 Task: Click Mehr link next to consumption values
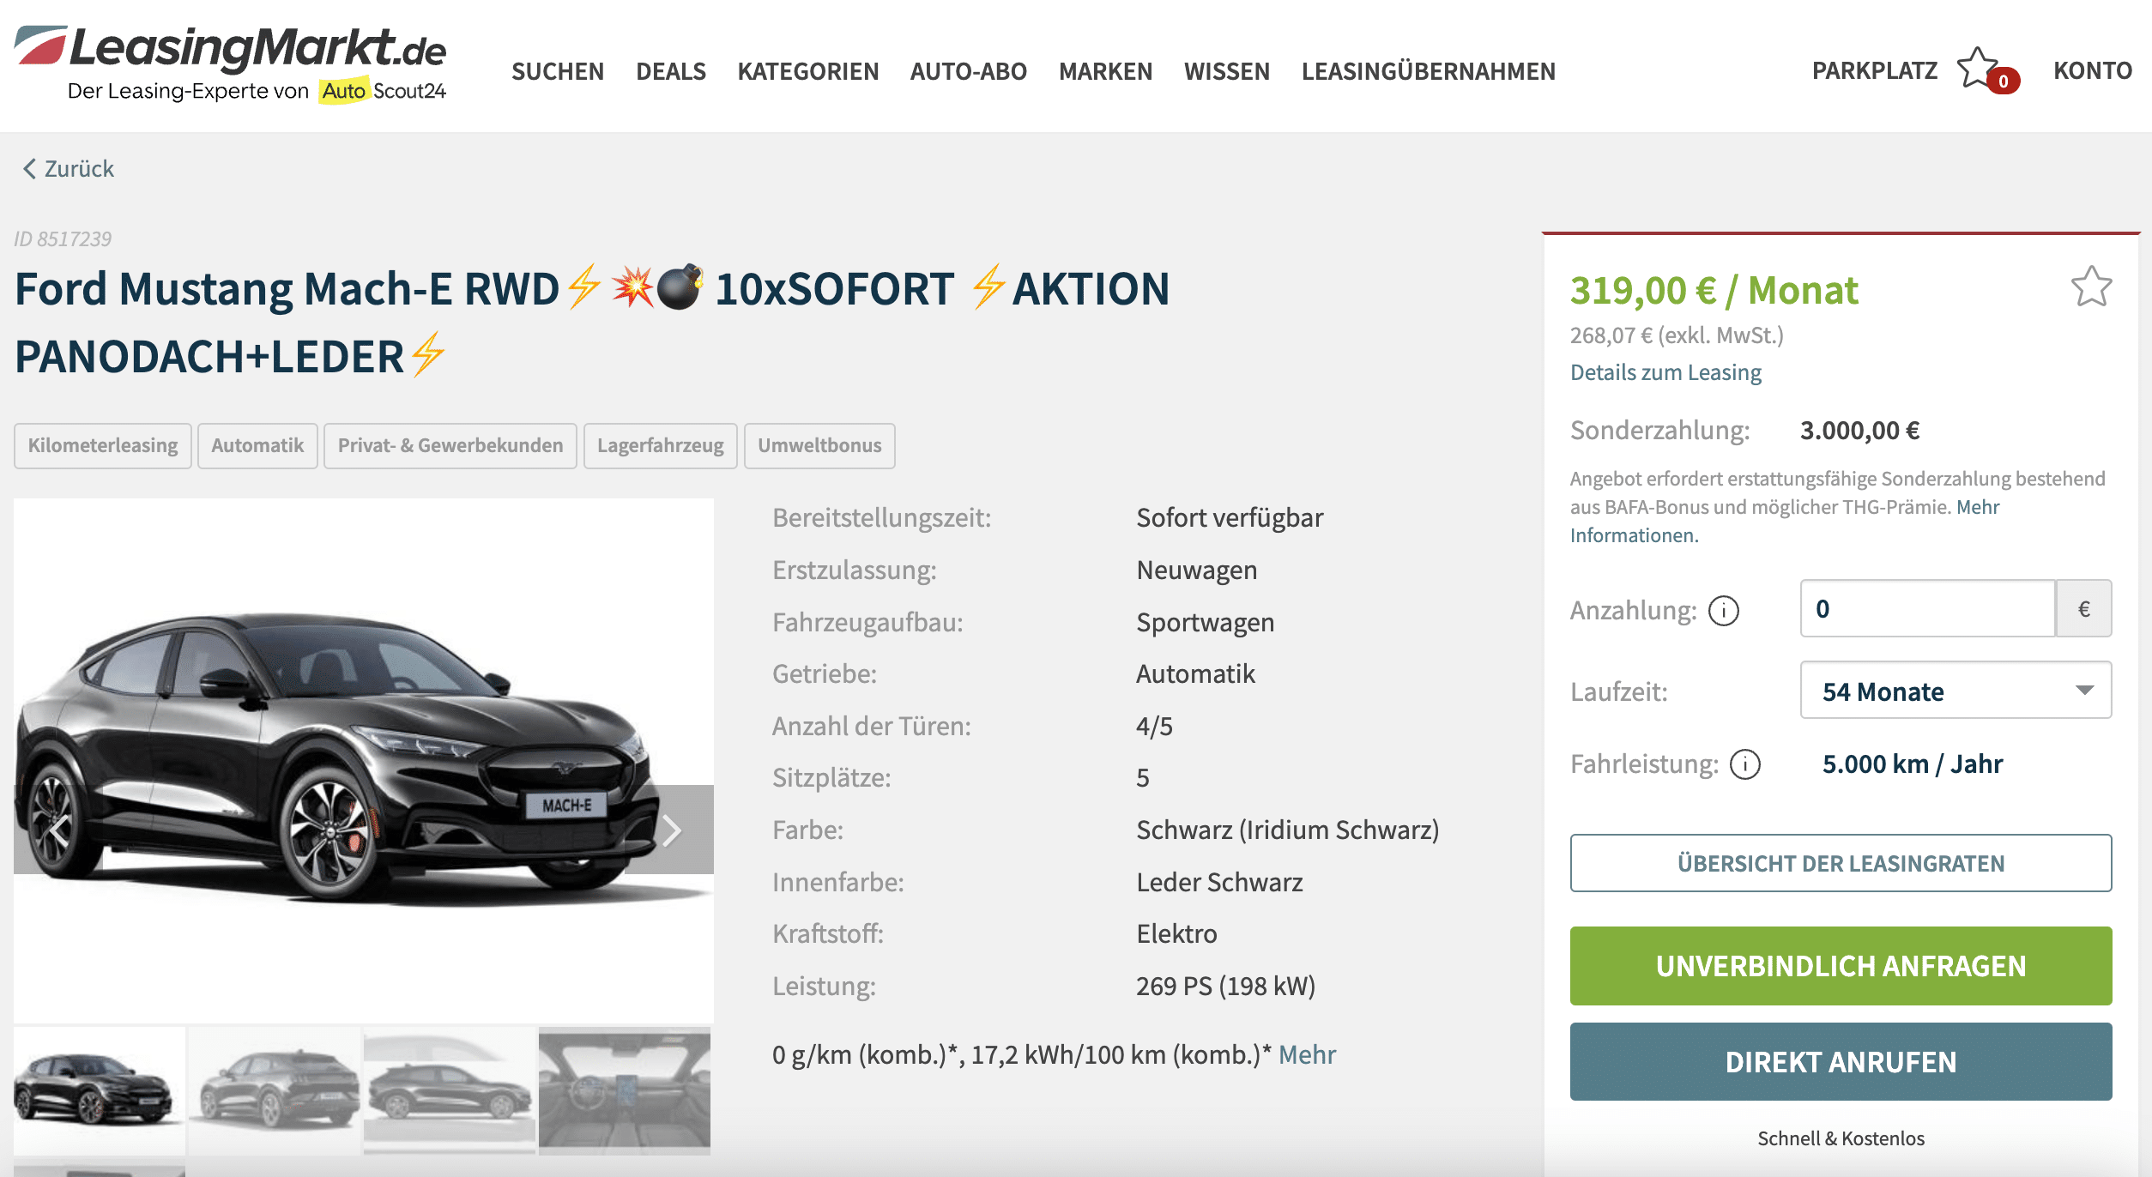[1307, 1054]
